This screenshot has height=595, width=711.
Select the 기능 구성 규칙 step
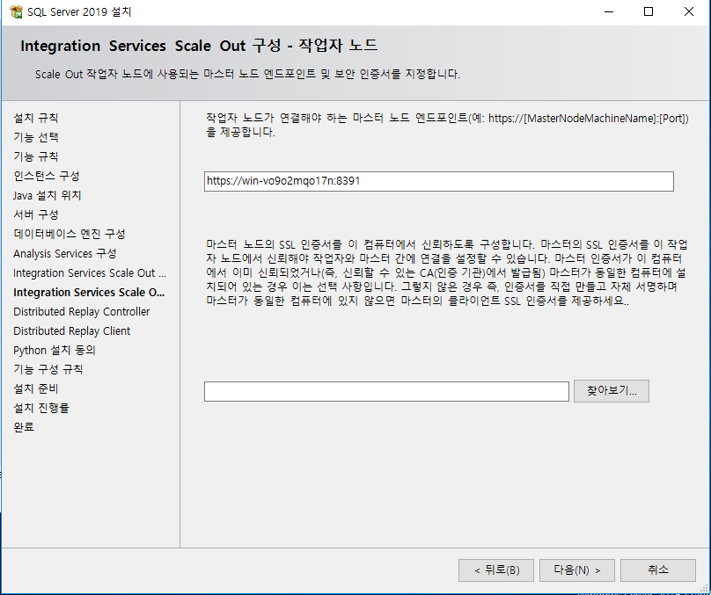coord(48,369)
